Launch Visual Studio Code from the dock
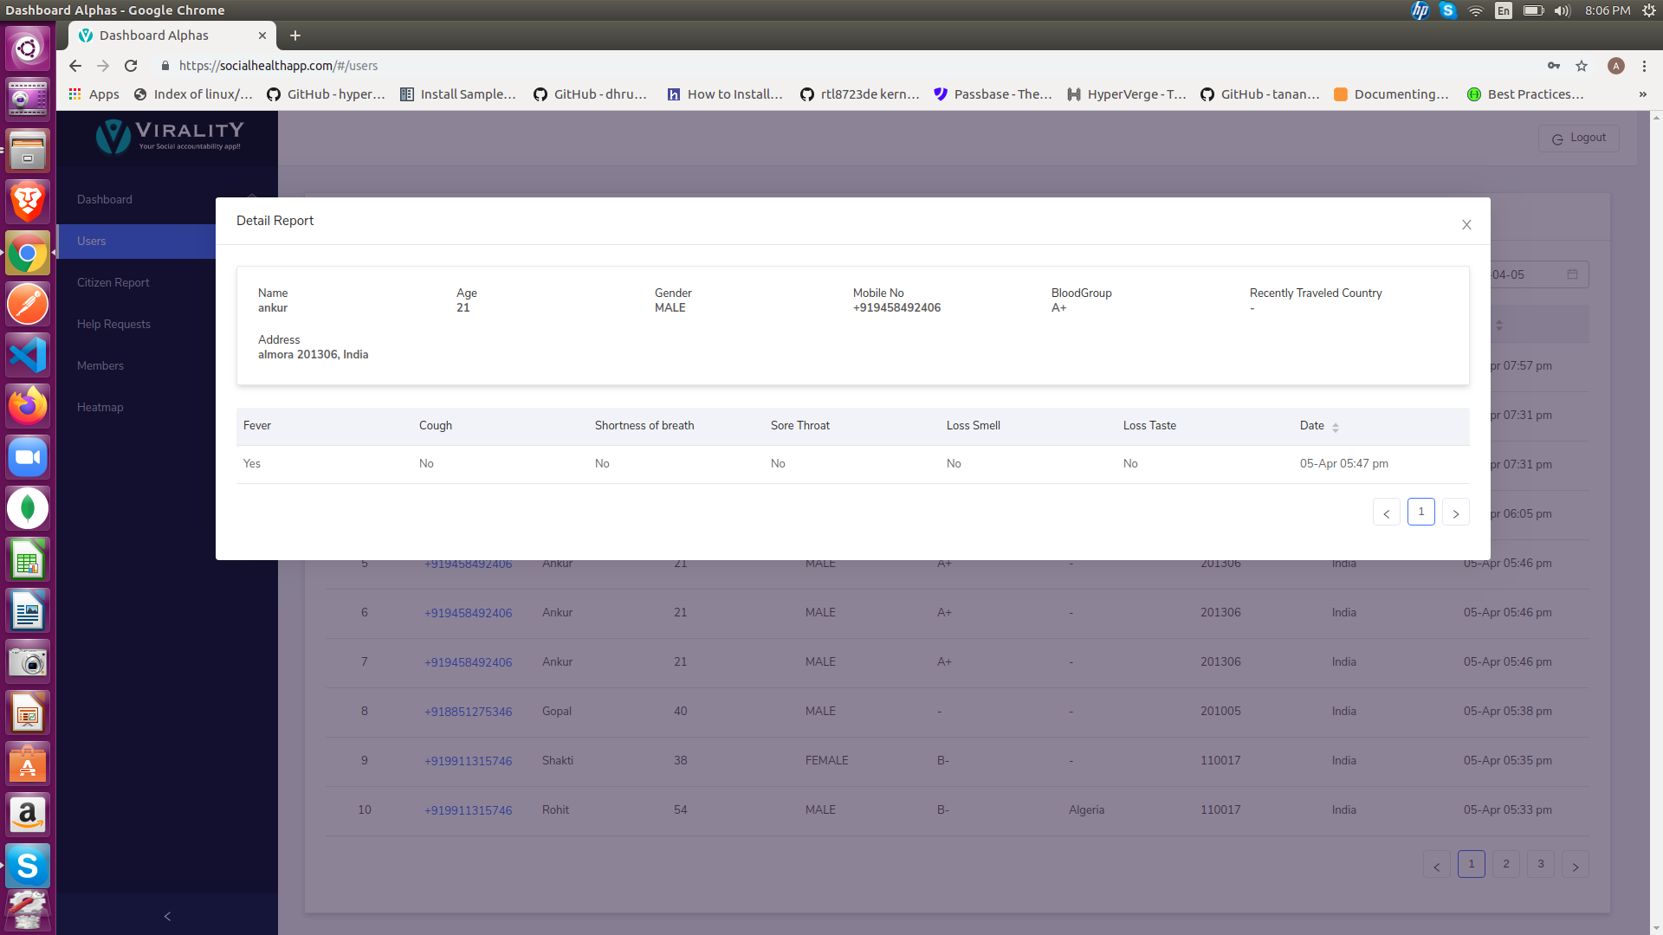The height and width of the screenshot is (935, 1663). point(28,355)
